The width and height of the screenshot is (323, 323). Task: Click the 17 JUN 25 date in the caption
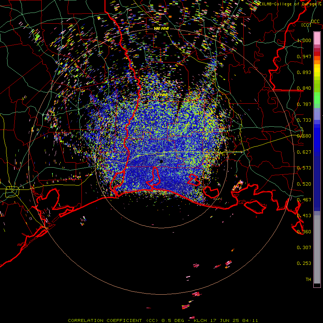[225, 320]
